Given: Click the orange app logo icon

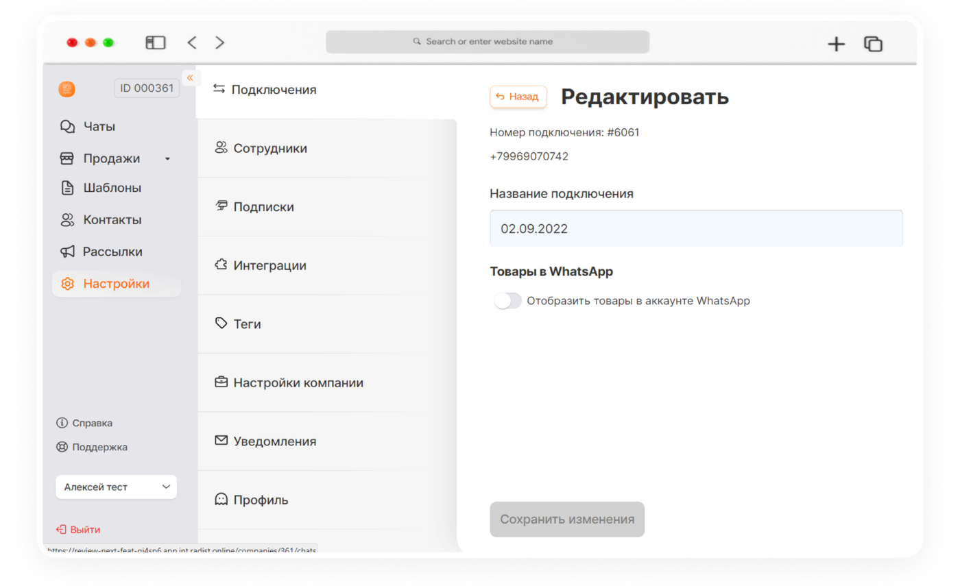Looking at the screenshot, I should [x=67, y=89].
